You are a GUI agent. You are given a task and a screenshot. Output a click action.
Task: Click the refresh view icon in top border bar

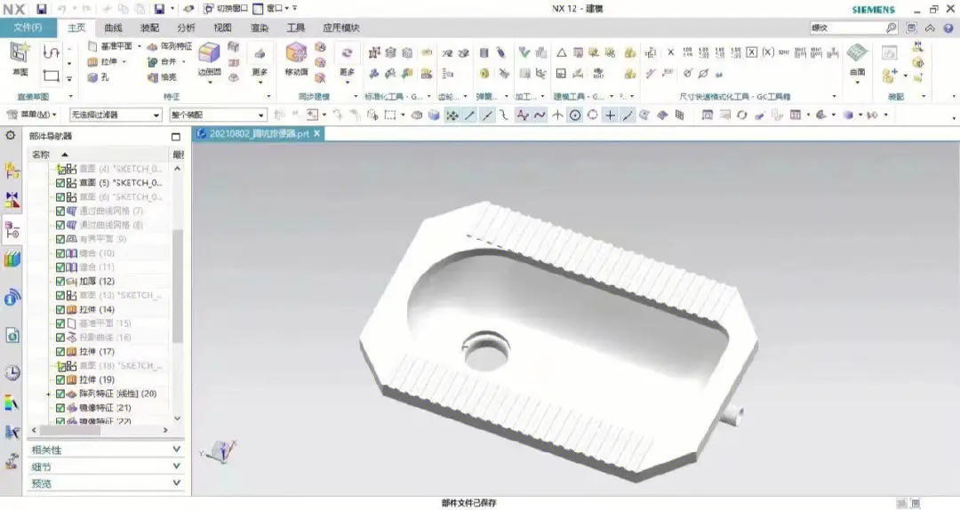(x=741, y=116)
